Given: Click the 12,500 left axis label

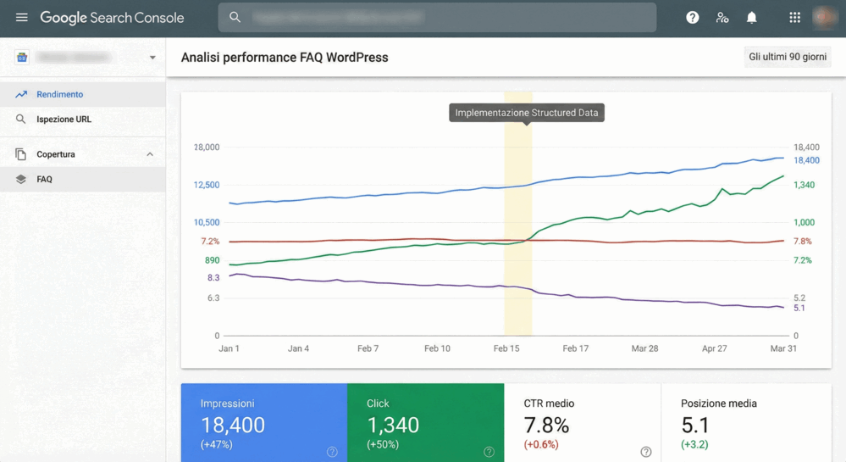Looking at the screenshot, I should tap(207, 185).
